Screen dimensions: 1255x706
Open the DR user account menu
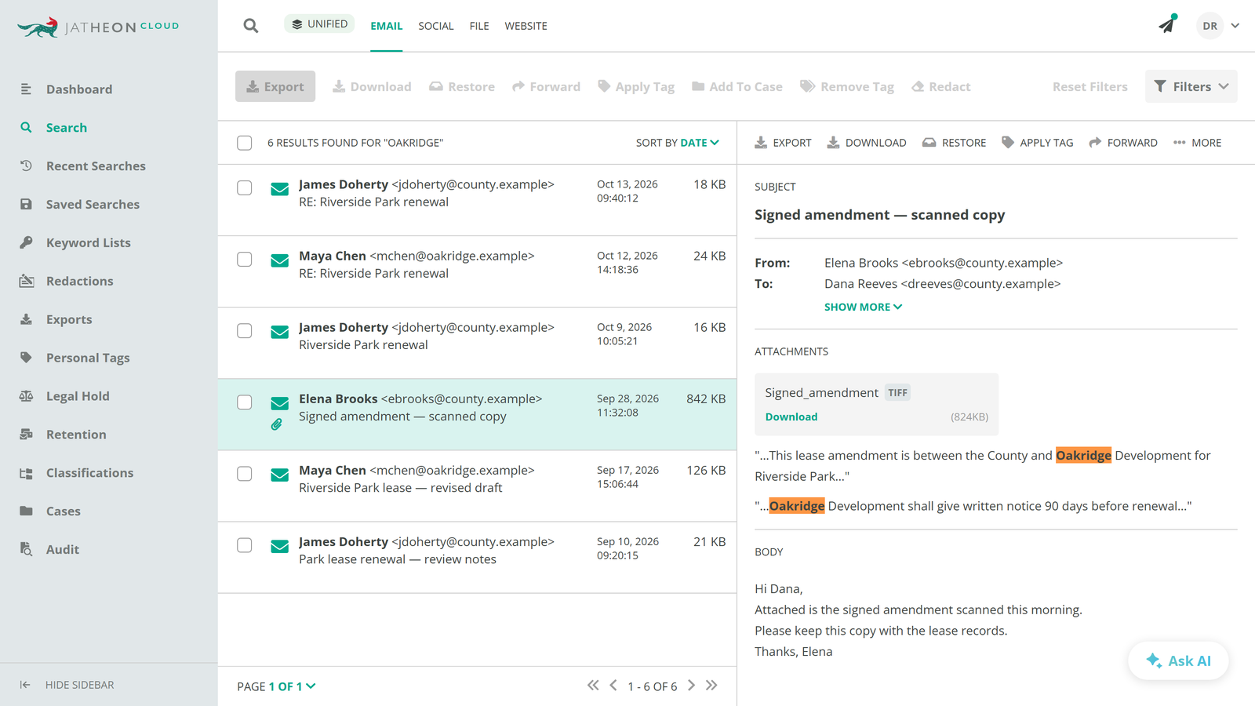[1217, 26]
